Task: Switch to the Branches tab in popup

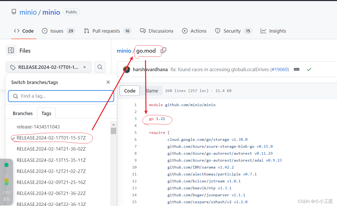Action: point(23,113)
